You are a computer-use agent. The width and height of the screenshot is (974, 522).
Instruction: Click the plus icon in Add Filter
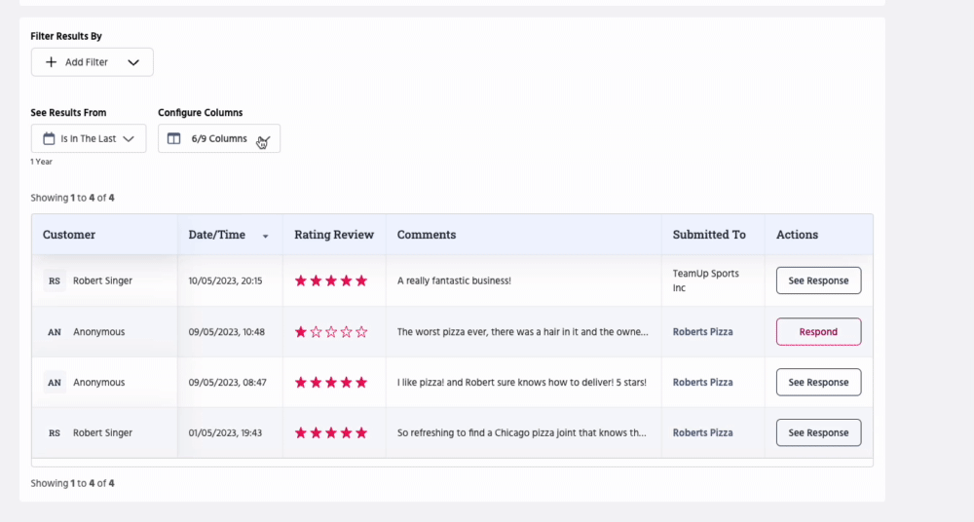[x=51, y=62]
